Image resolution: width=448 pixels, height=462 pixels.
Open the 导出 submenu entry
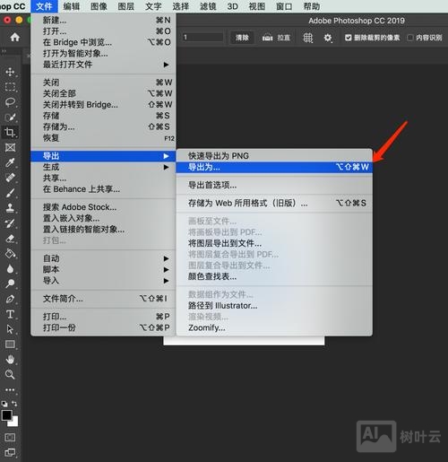[103, 156]
